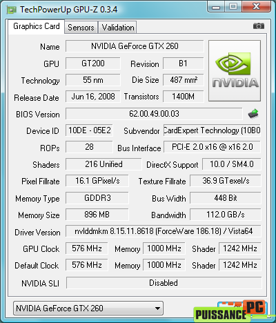276x323 pixels.
Task: Click the Die Size value 487 mm²
Action: click(x=184, y=80)
